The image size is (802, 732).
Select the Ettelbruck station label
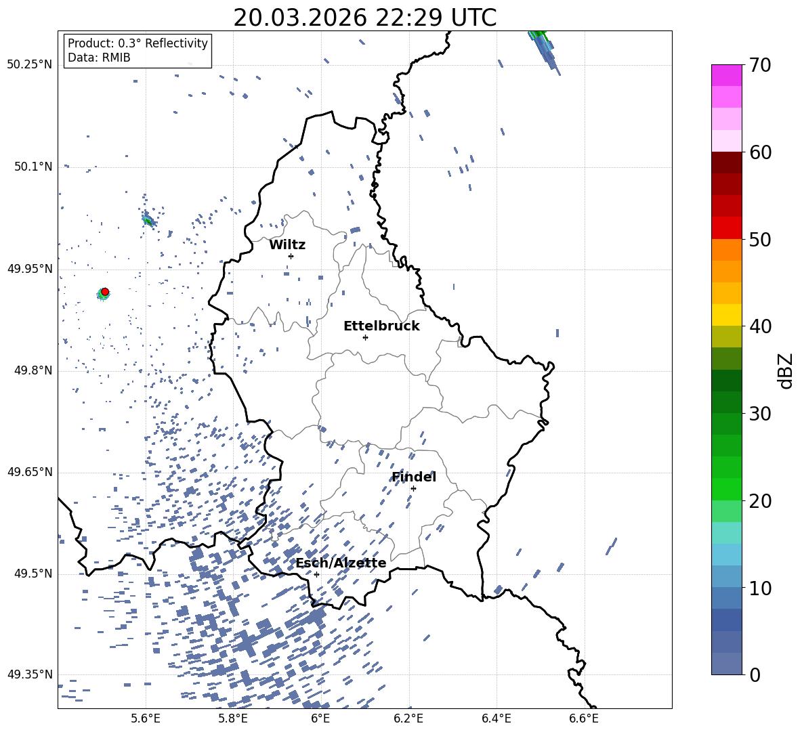pos(381,326)
